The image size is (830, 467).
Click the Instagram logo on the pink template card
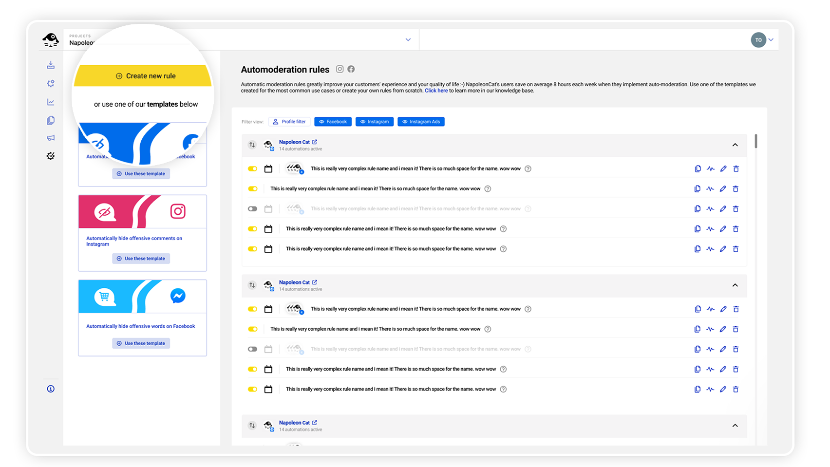pyautogui.click(x=178, y=211)
